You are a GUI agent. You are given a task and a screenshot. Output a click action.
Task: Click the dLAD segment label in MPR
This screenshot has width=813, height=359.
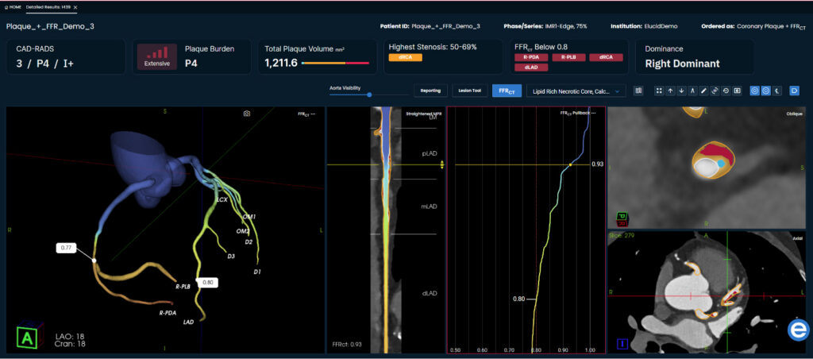click(x=430, y=293)
